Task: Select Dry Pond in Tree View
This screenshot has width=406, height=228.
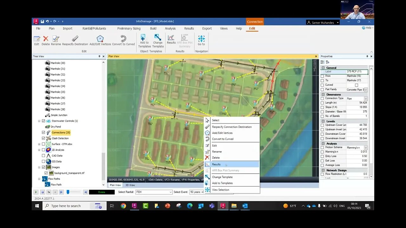Action: [56, 127]
